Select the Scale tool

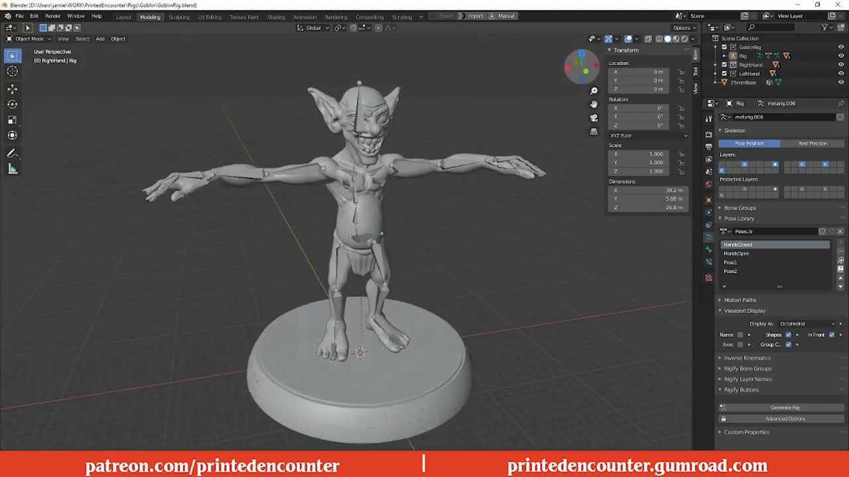coord(12,119)
